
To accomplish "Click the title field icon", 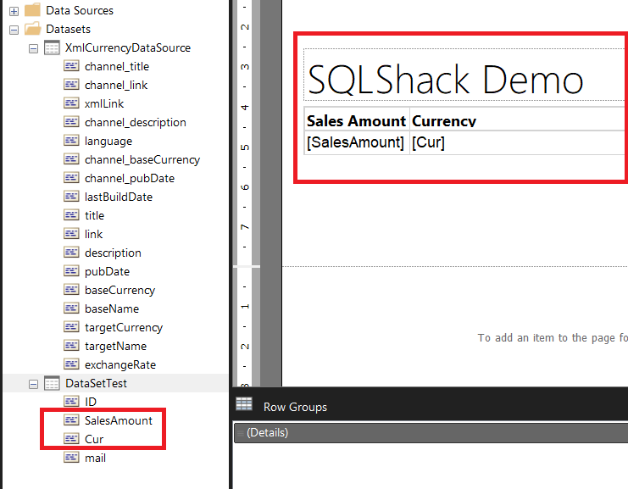I will 71,215.
